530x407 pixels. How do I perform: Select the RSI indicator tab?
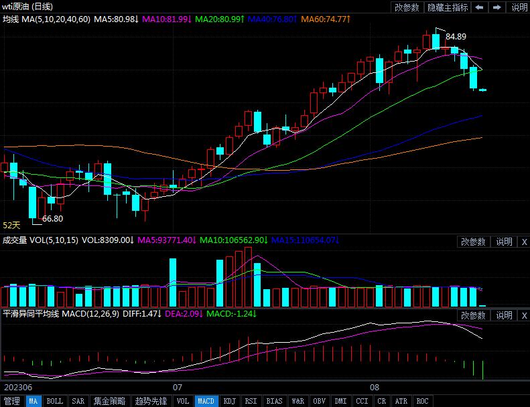coord(251,401)
